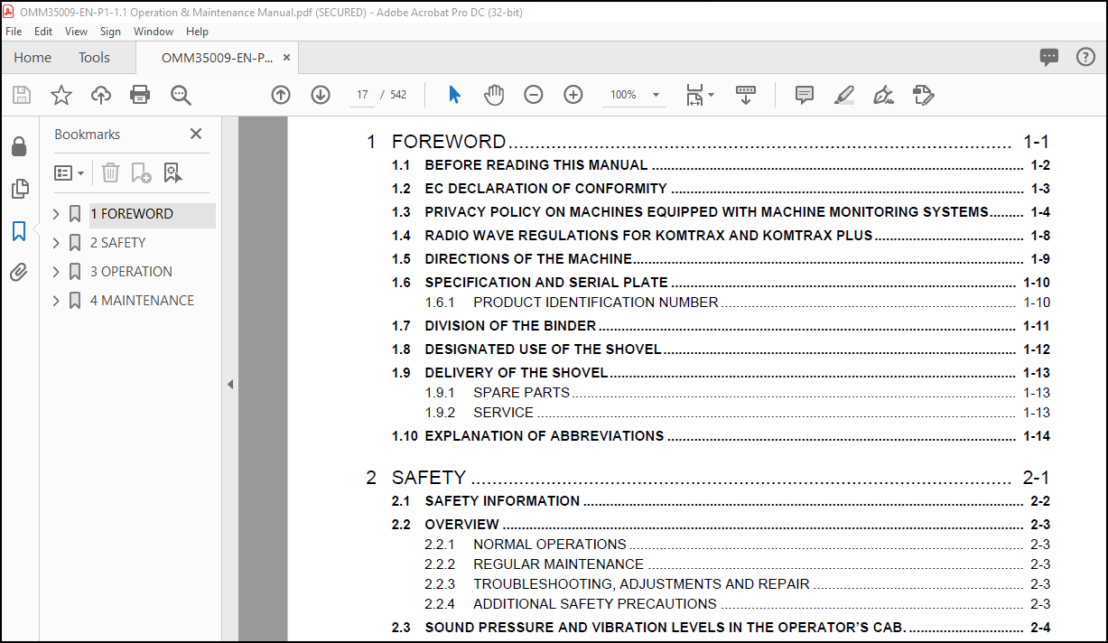Switch to the Home tab
This screenshot has width=1108, height=643.
[33, 58]
